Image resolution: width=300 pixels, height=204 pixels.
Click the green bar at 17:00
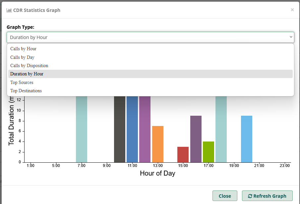coord(209,152)
